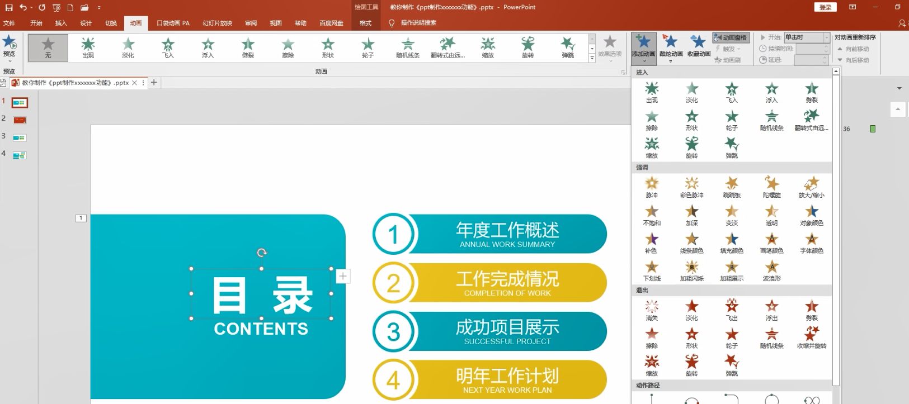Apply 陀螺旋 (Spin) emphasis effect
909x404 pixels.
pos(771,188)
